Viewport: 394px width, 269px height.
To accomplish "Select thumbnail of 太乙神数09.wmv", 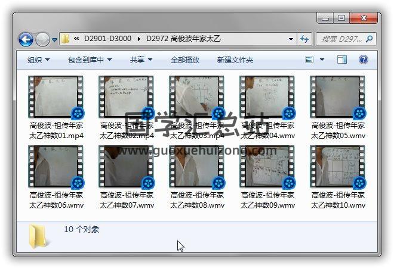I will coord(267,166).
